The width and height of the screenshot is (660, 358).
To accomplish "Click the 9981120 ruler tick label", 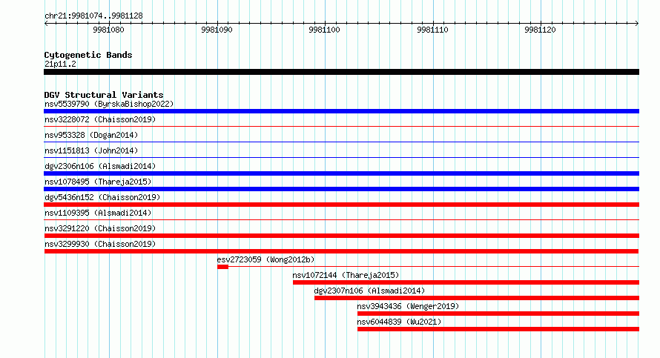I will pos(540,30).
